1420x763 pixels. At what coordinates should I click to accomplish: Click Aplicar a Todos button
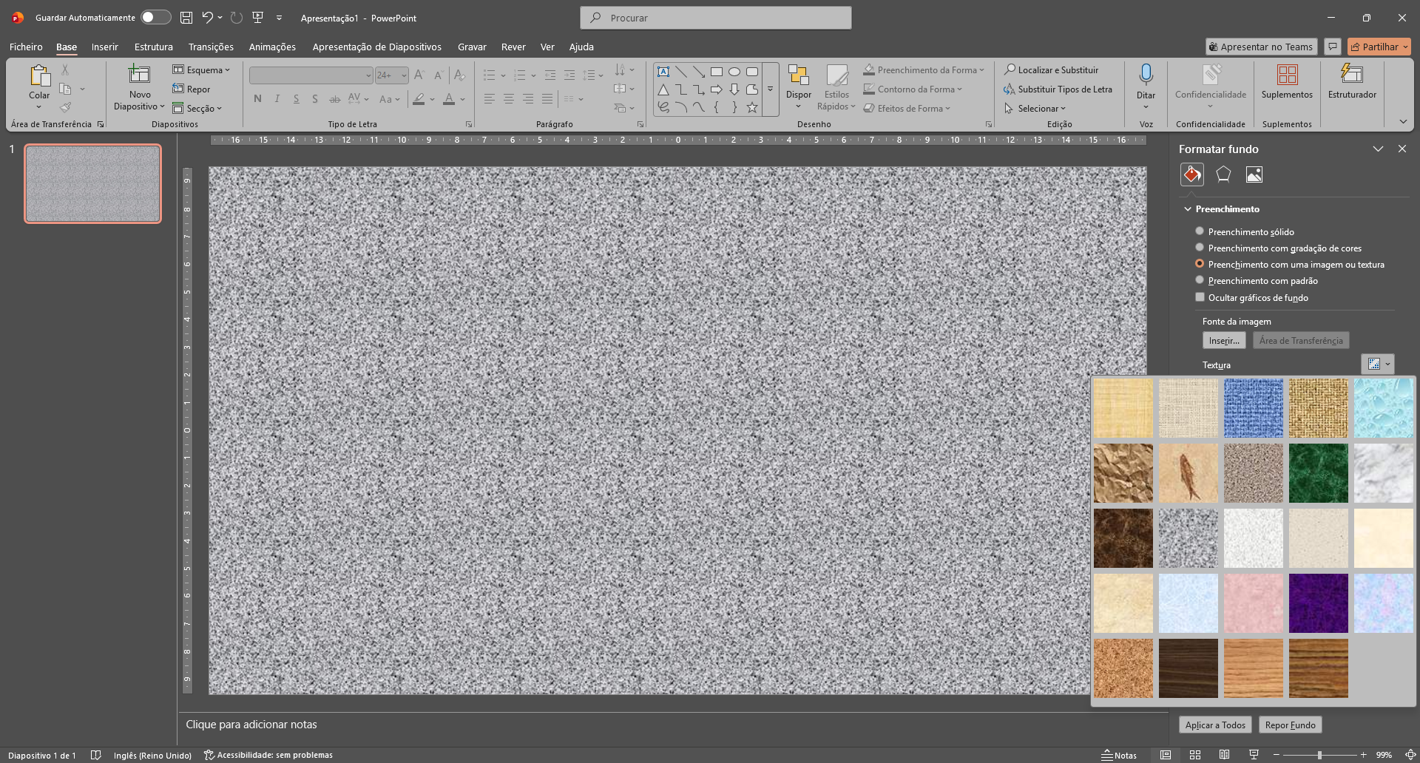(x=1215, y=725)
